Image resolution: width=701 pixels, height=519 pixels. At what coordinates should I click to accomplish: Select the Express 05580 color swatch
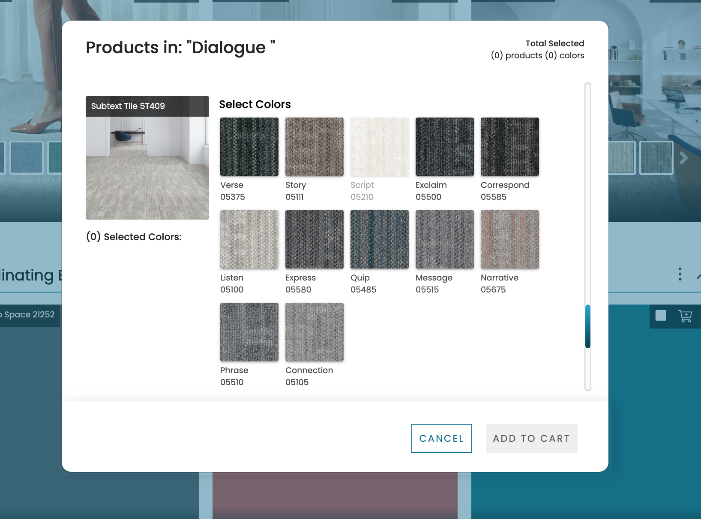pos(314,239)
